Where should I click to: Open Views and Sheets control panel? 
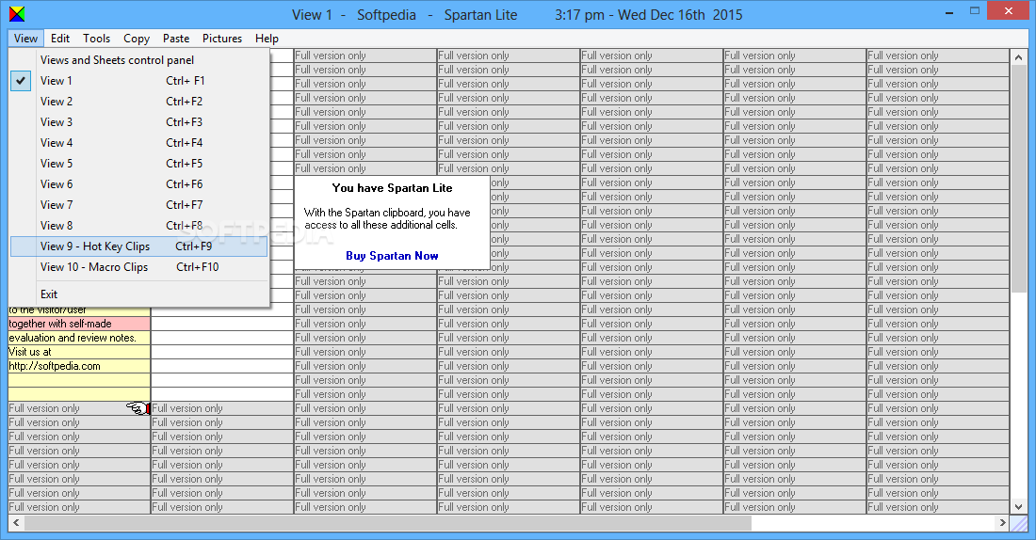click(x=138, y=60)
